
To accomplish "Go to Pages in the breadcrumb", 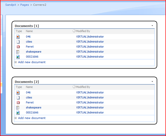I will (x=25, y=5).
